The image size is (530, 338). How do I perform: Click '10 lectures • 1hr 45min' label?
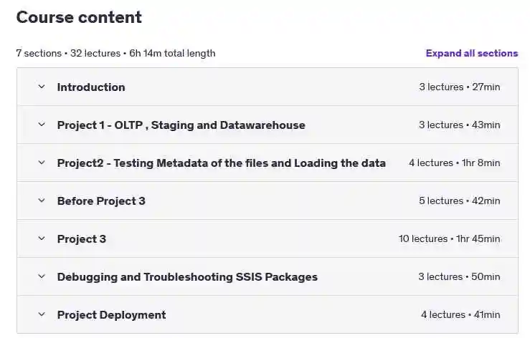click(450, 238)
